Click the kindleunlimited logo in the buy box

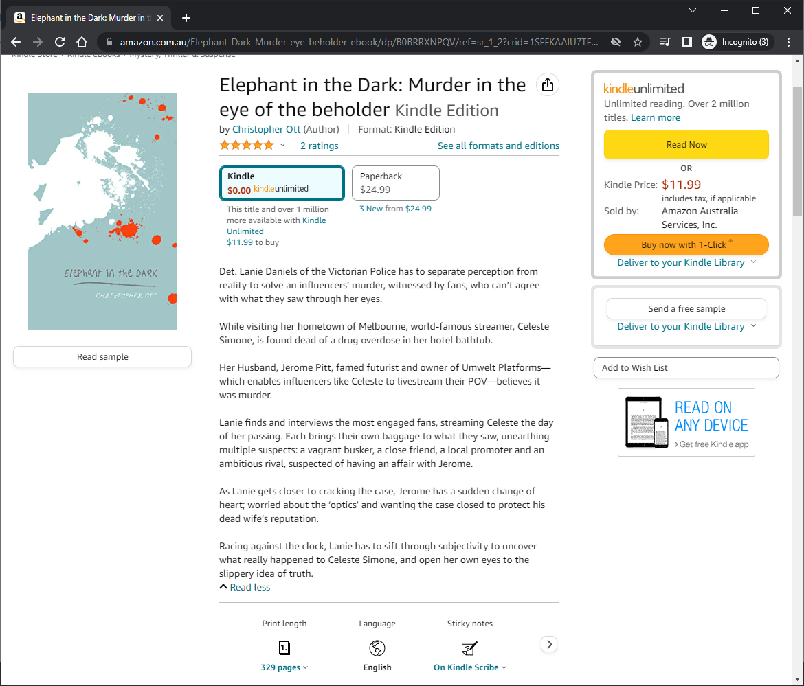tap(643, 89)
